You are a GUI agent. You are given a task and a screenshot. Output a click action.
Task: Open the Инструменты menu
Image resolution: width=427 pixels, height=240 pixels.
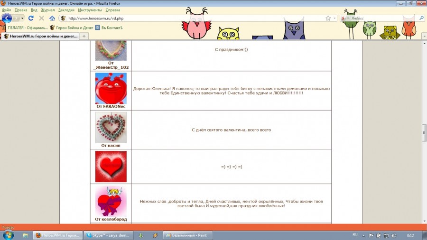pyautogui.click(x=89, y=9)
